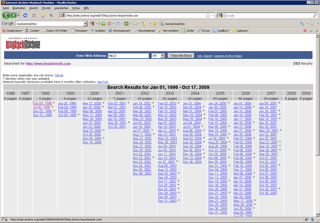Open the Informationen developer menu
320x223 pixels.
120,31
